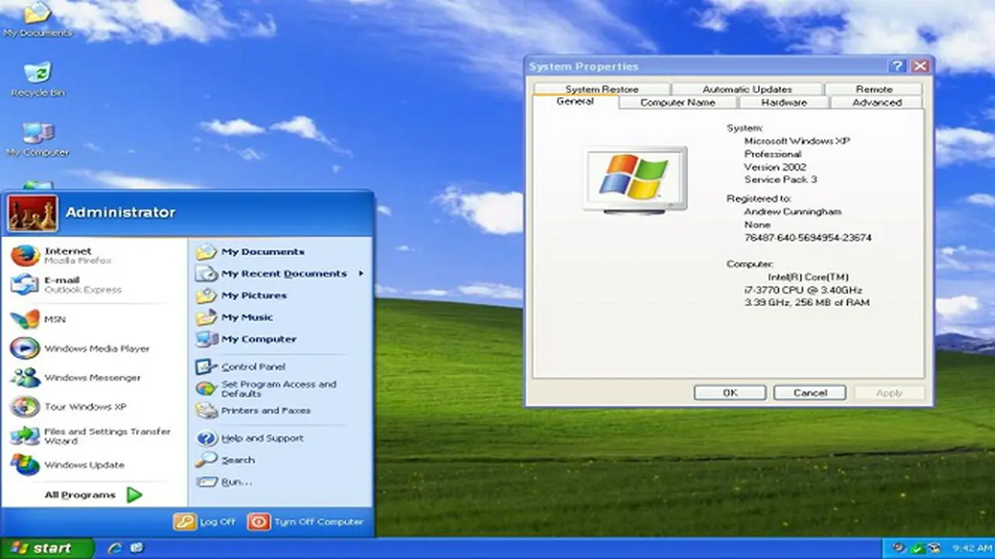Click the Andrew Cunningham registered name
The width and height of the screenshot is (995, 559).
click(793, 212)
